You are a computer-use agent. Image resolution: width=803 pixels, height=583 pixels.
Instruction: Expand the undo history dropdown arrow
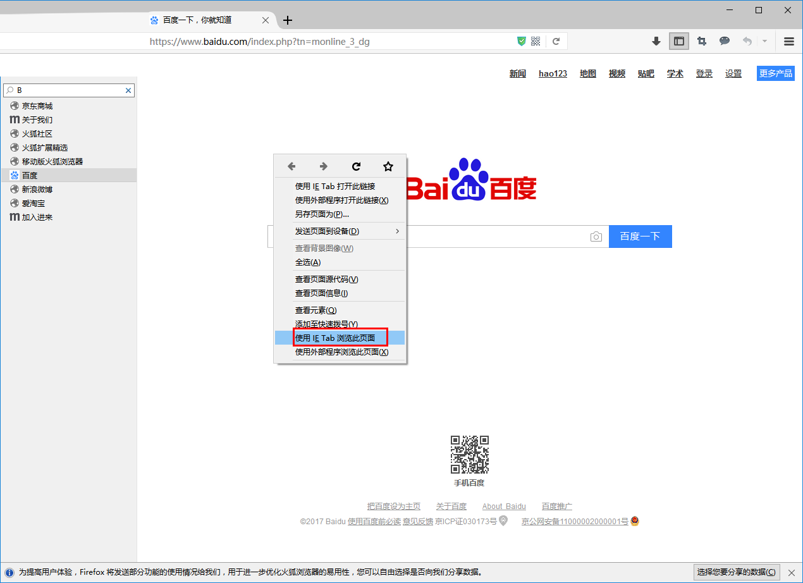[x=764, y=41]
